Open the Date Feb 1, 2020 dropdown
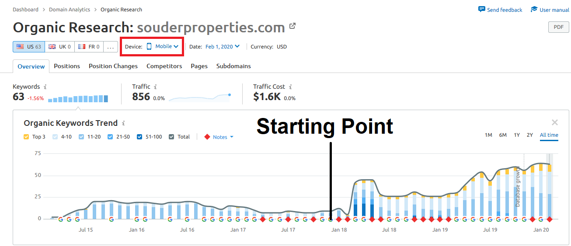The height and width of the screenshot is (246, 571). tap(223, 46)
